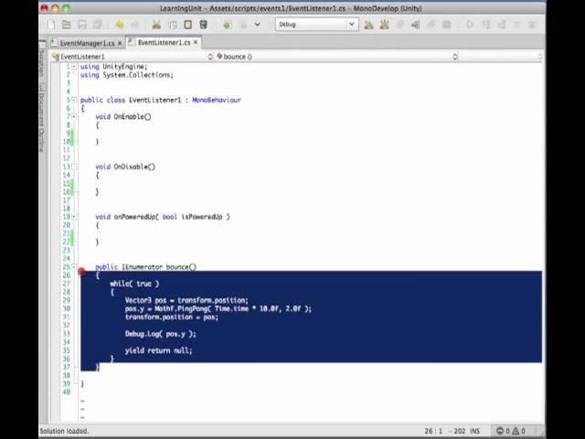Click on 'isPoweredUp' parameter text

(x=202, y=217)
